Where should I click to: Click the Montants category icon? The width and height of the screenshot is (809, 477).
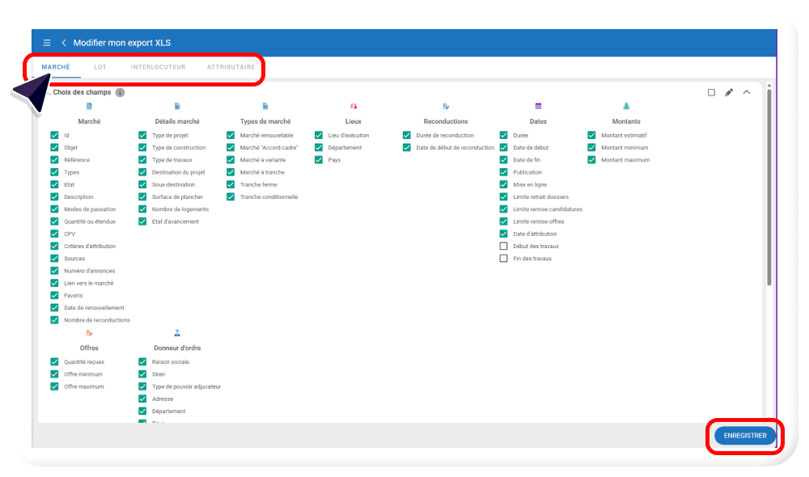626,106
